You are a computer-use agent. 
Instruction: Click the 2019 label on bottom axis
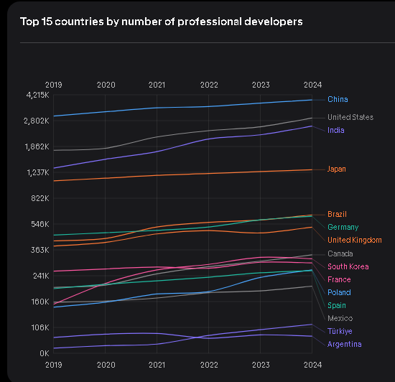53,365
